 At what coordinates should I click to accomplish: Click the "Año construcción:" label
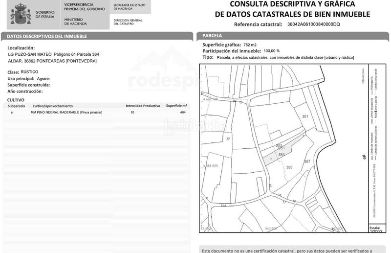(x=25, y=92)
